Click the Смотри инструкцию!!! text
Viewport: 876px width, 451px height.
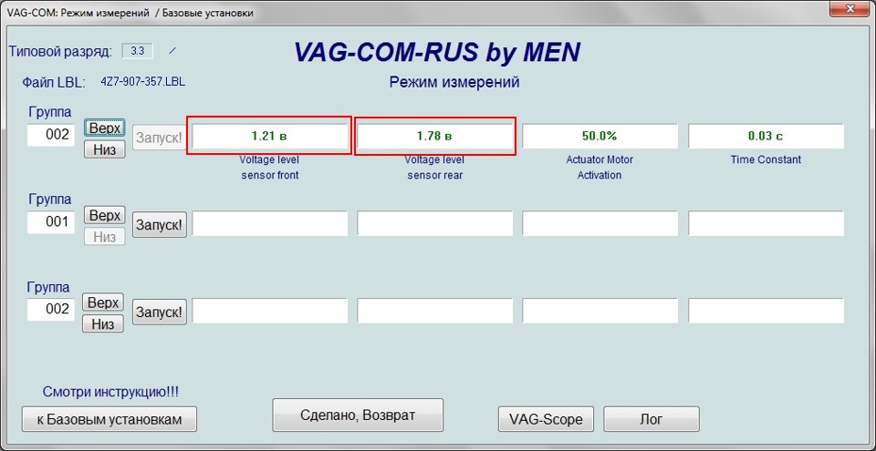[x=110, y=393]
